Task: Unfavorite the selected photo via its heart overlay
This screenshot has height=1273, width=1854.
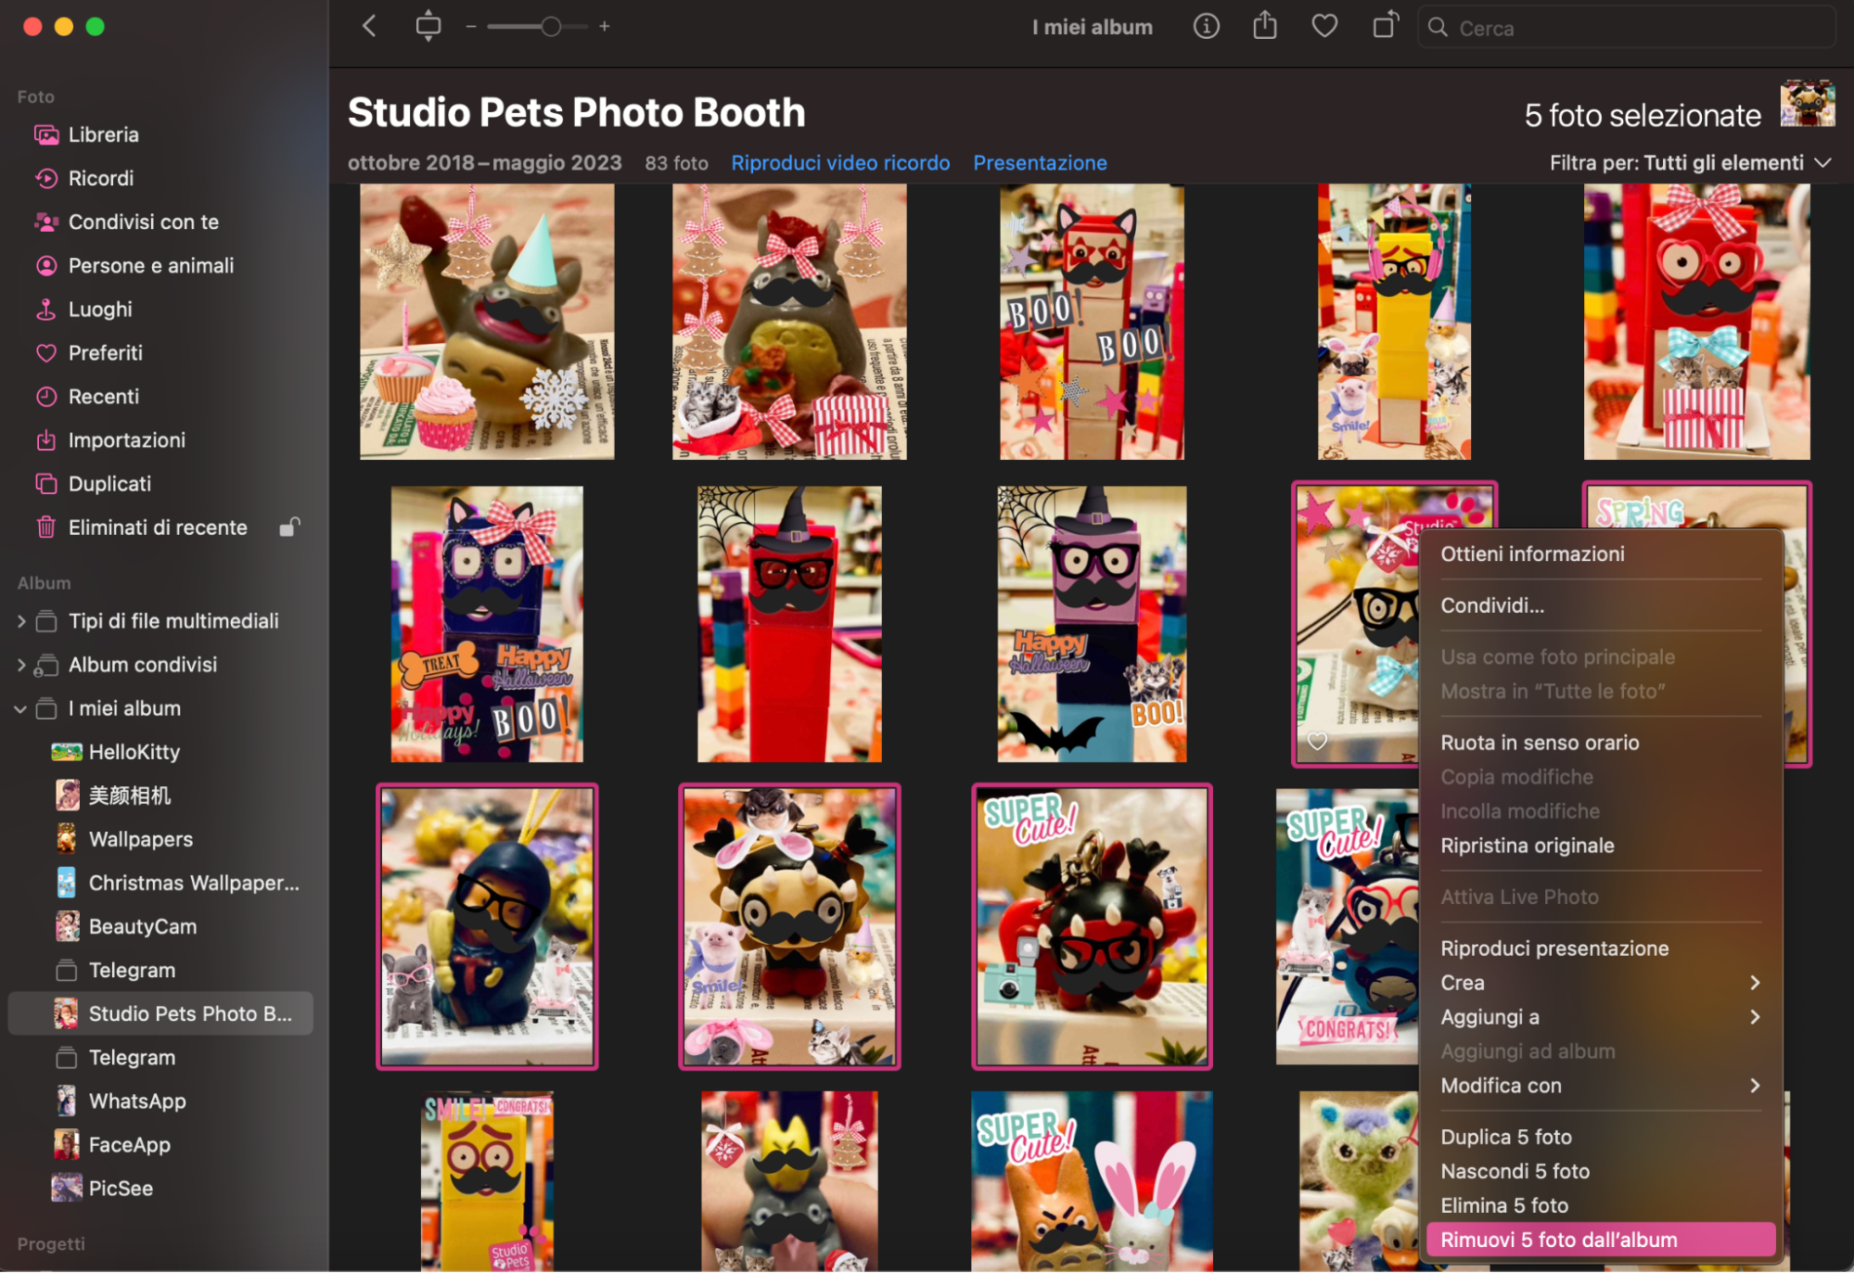Action: (1318, 741)
